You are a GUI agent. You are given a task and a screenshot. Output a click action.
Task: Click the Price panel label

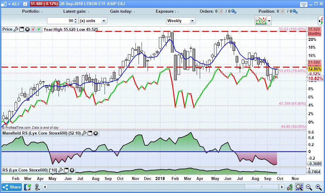tap(8, 29)
